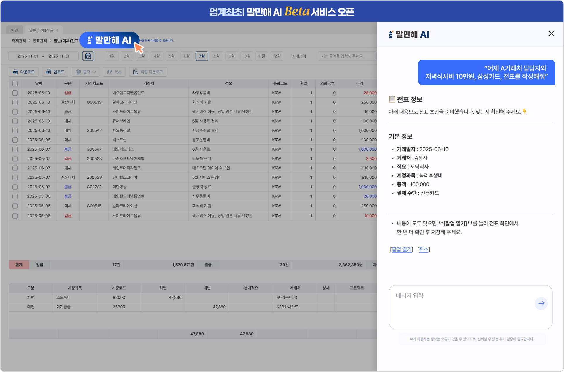Click the 파일 다운로드 button
The height and width of the screenshot is (372, 564).
(148, 72)
